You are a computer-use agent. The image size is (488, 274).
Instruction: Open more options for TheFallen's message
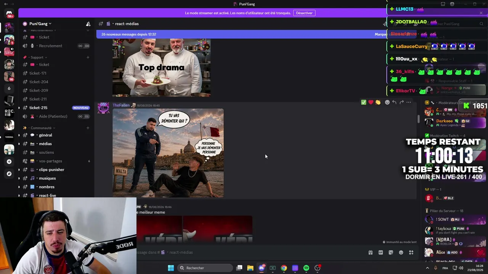pyautogui.click(x=409, y=102)
